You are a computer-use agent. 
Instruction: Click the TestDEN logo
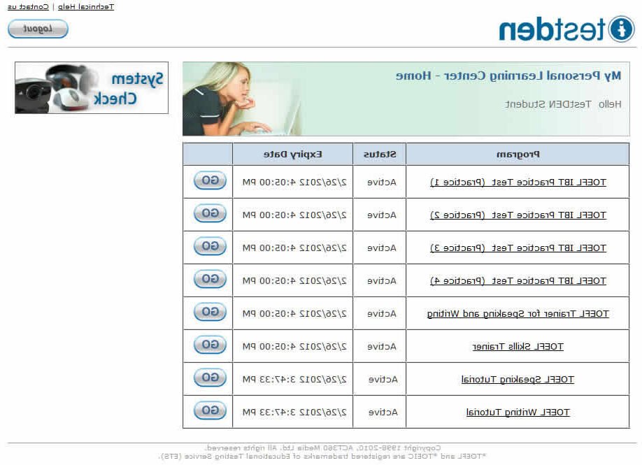[566, 29]
